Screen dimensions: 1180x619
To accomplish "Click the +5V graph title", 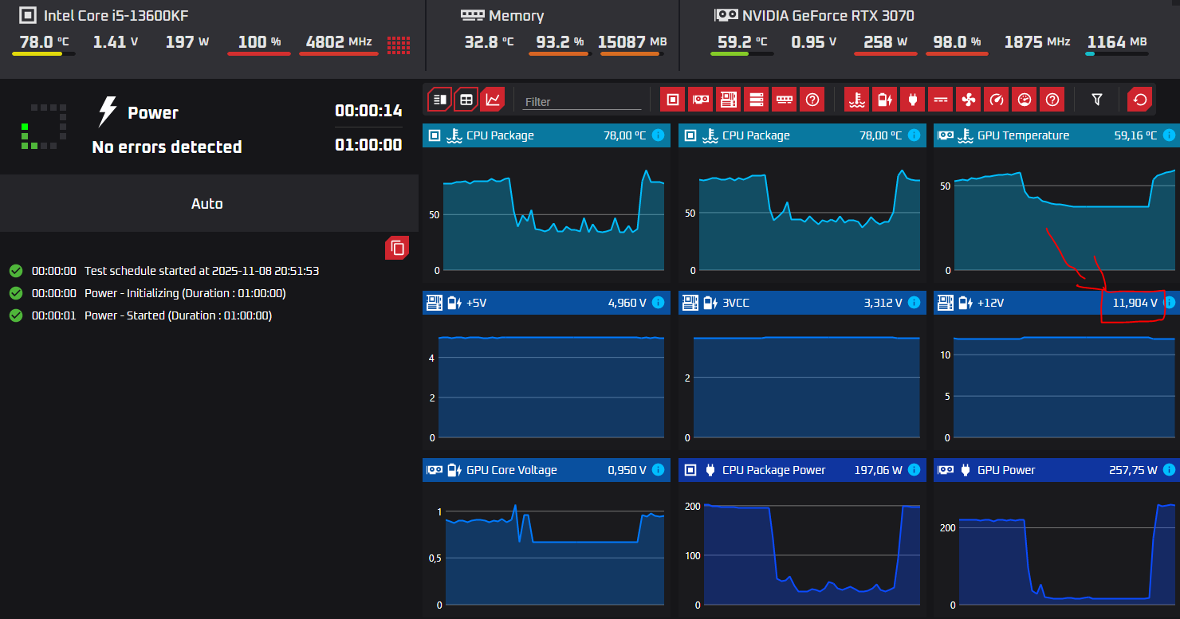I will (477, 303).
